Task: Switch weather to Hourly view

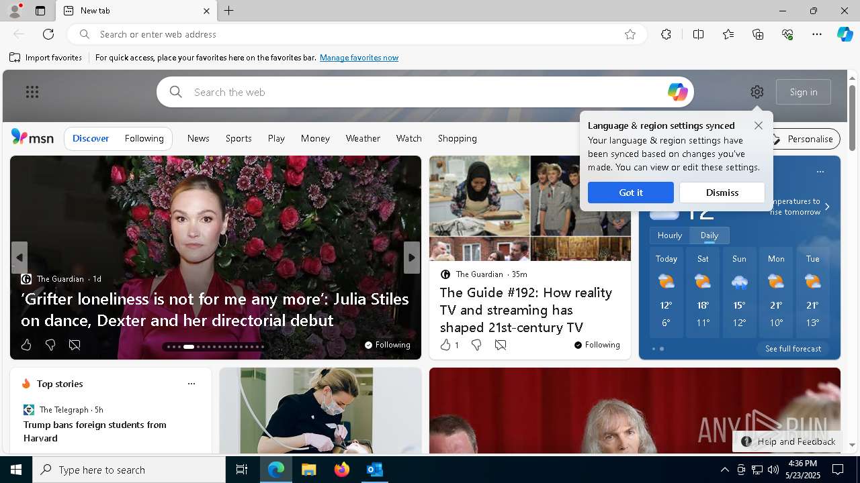Action: [670, 235]
